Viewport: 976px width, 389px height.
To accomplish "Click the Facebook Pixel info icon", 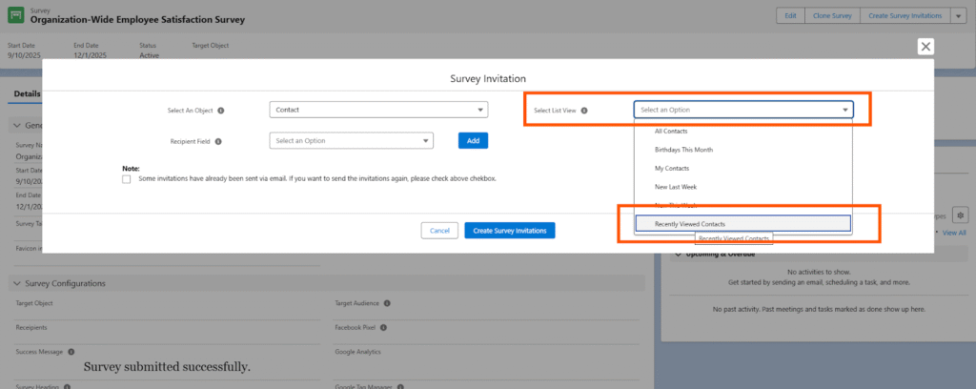I will [x=383, y=327].
